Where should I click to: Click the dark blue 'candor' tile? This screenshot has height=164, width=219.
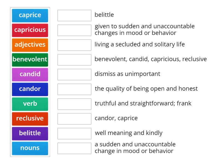(x=30, y=89)
